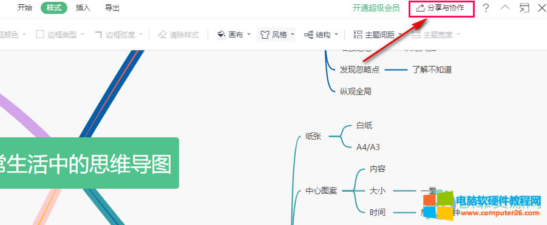
Task: Click the 主题间距 label text
Action: pyautogui.click(x=379, y=34)
